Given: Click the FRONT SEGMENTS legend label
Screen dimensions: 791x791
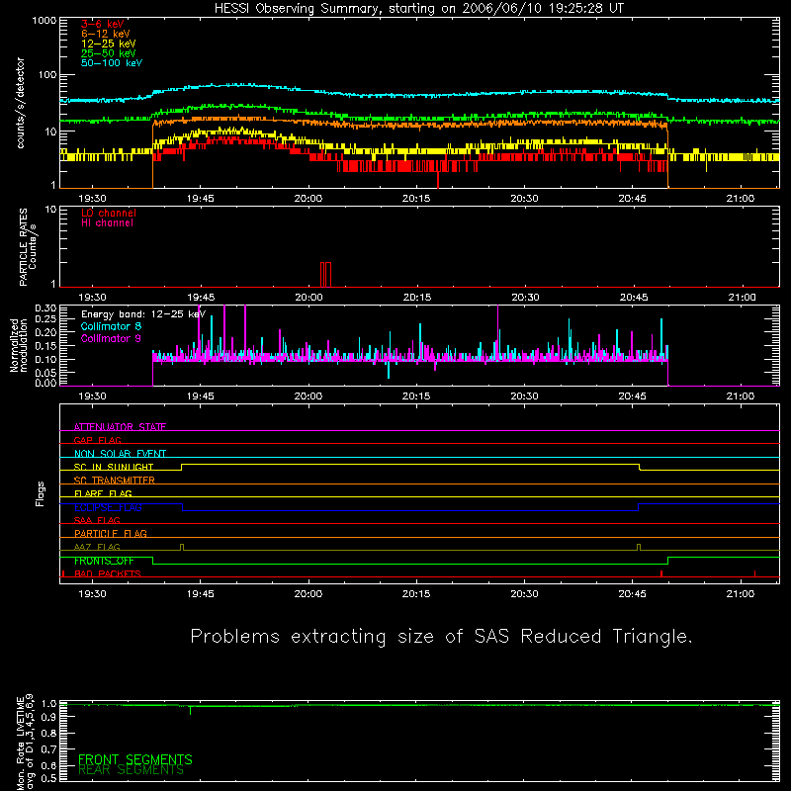Looking at the screenshot, I should pos(135,759).
